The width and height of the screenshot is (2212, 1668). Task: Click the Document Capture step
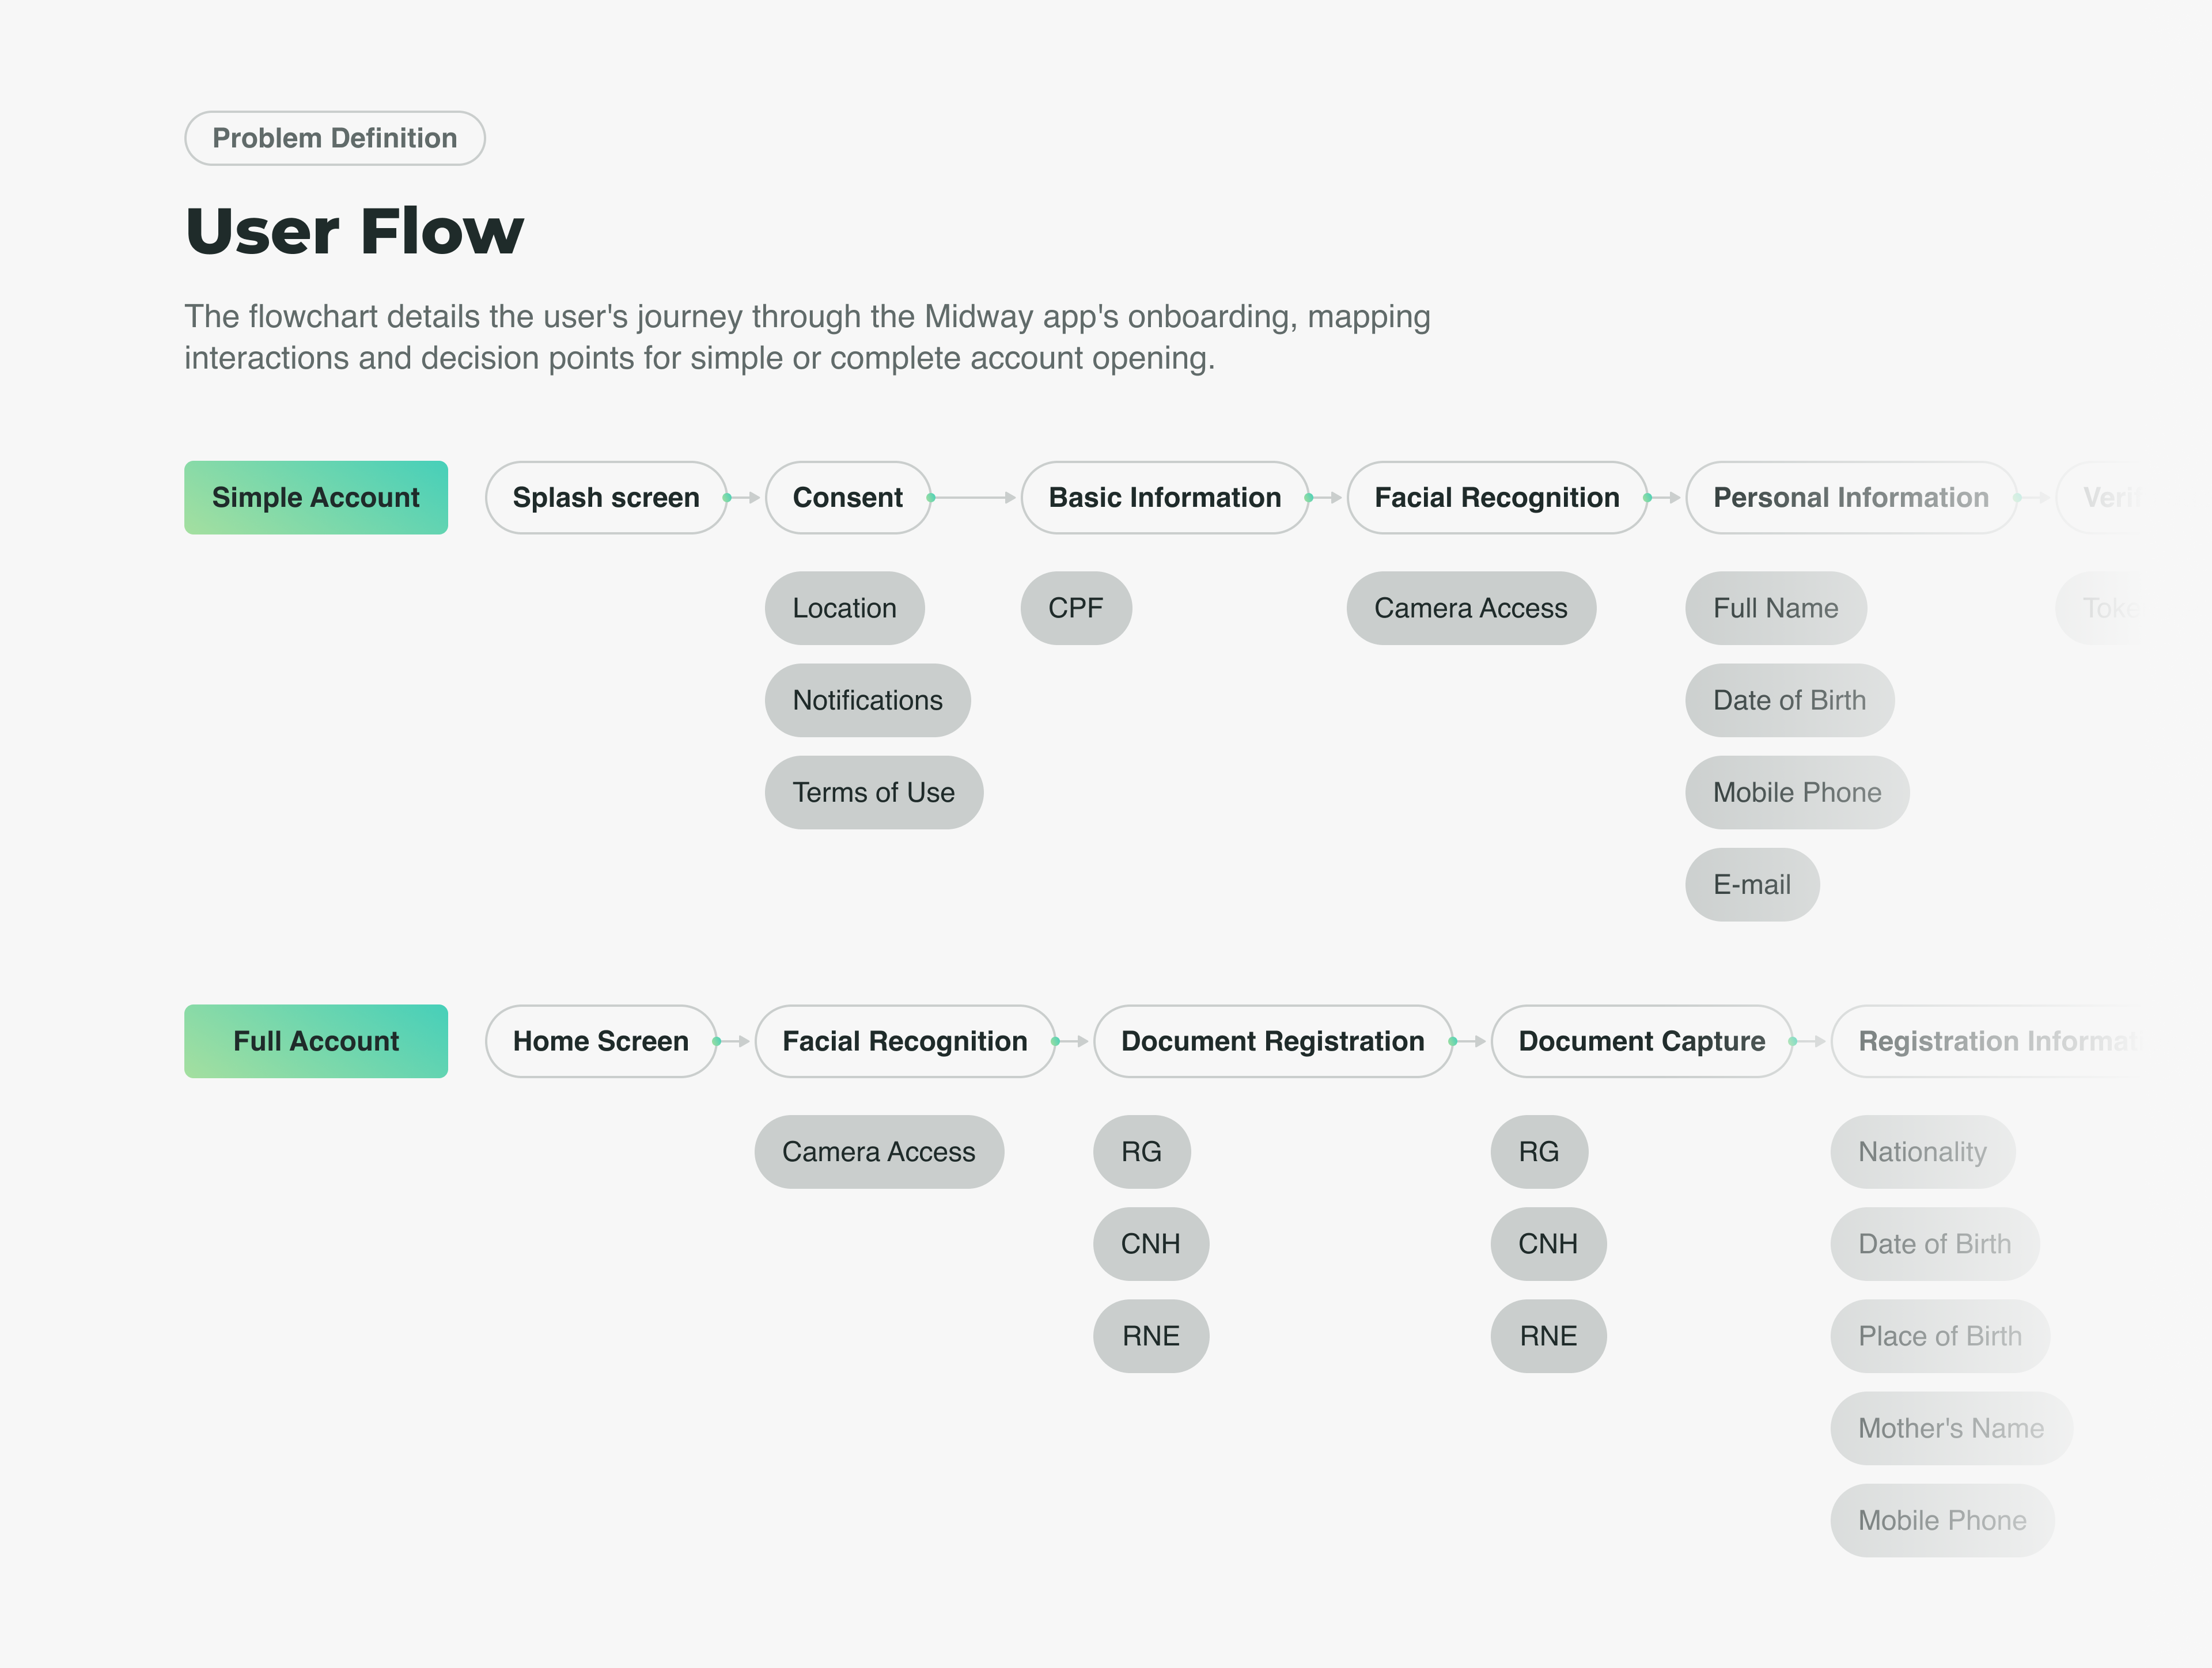(1641, 1041)
